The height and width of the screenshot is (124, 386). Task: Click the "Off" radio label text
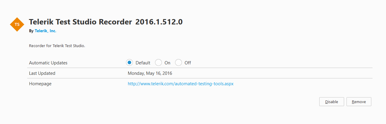[188, 63]
